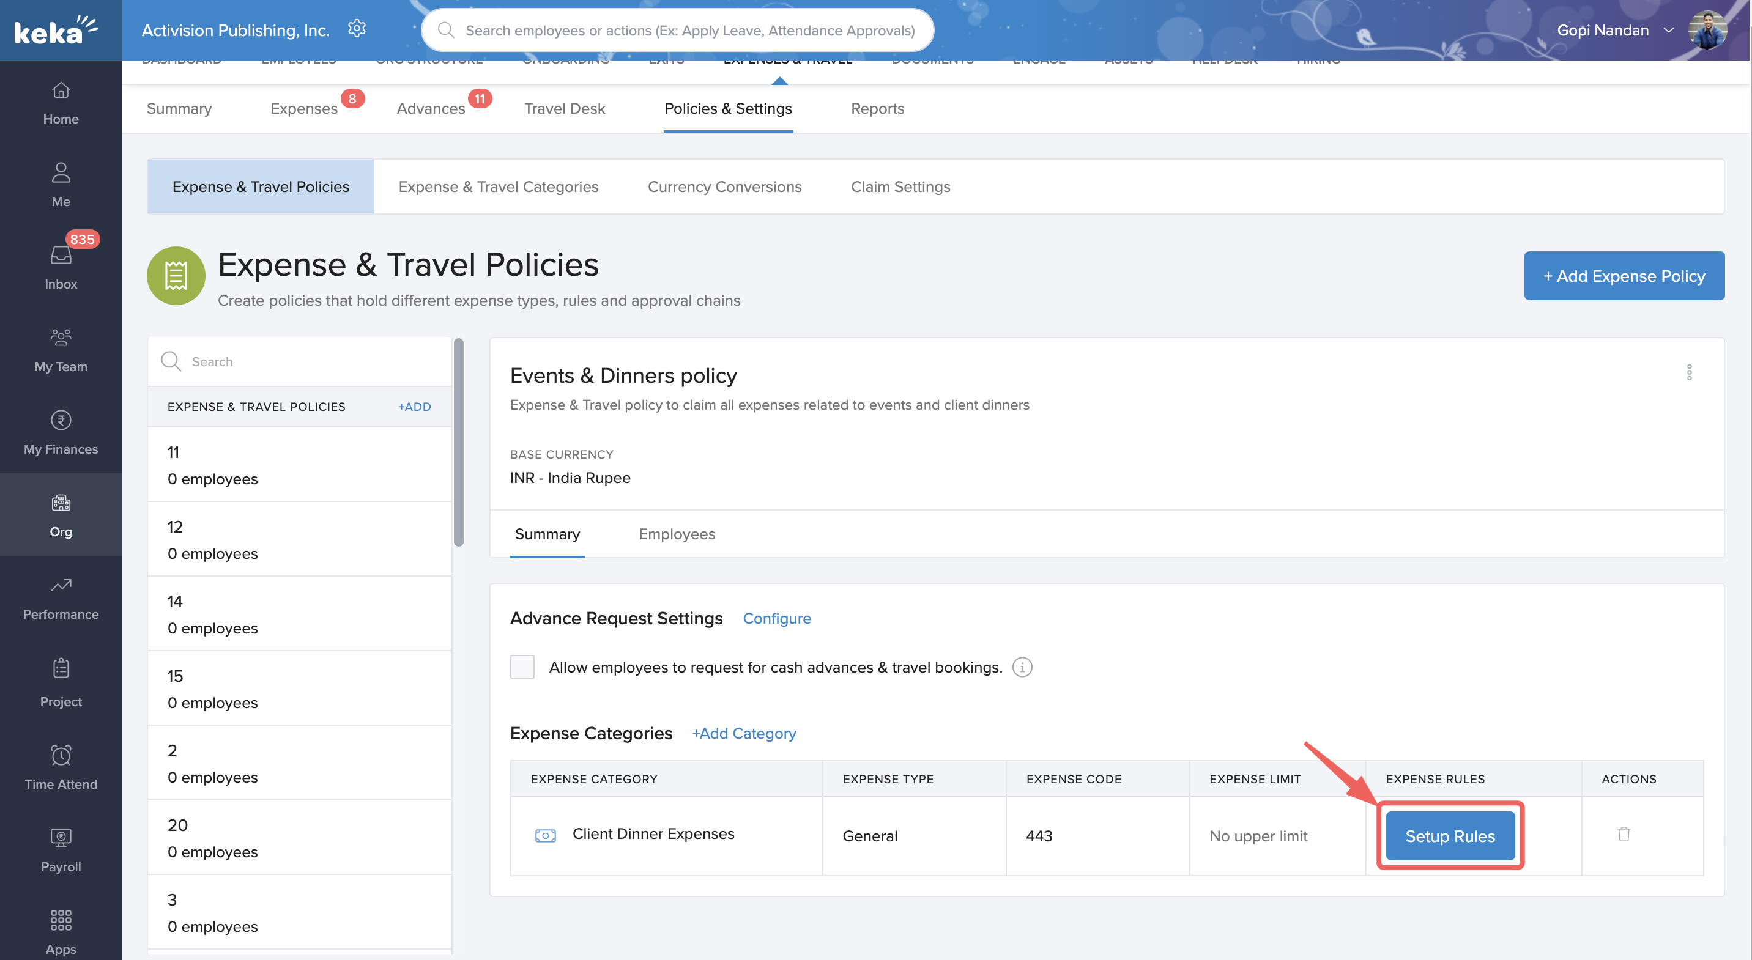
Task: Switch to Expense & Travel Categories tab
Action: 498,186
